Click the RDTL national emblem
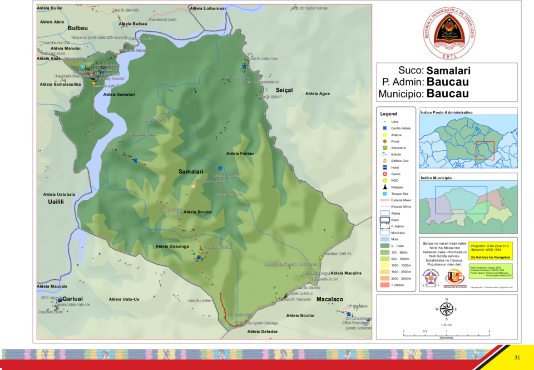534x370 pixels. [x=449, y=33]
